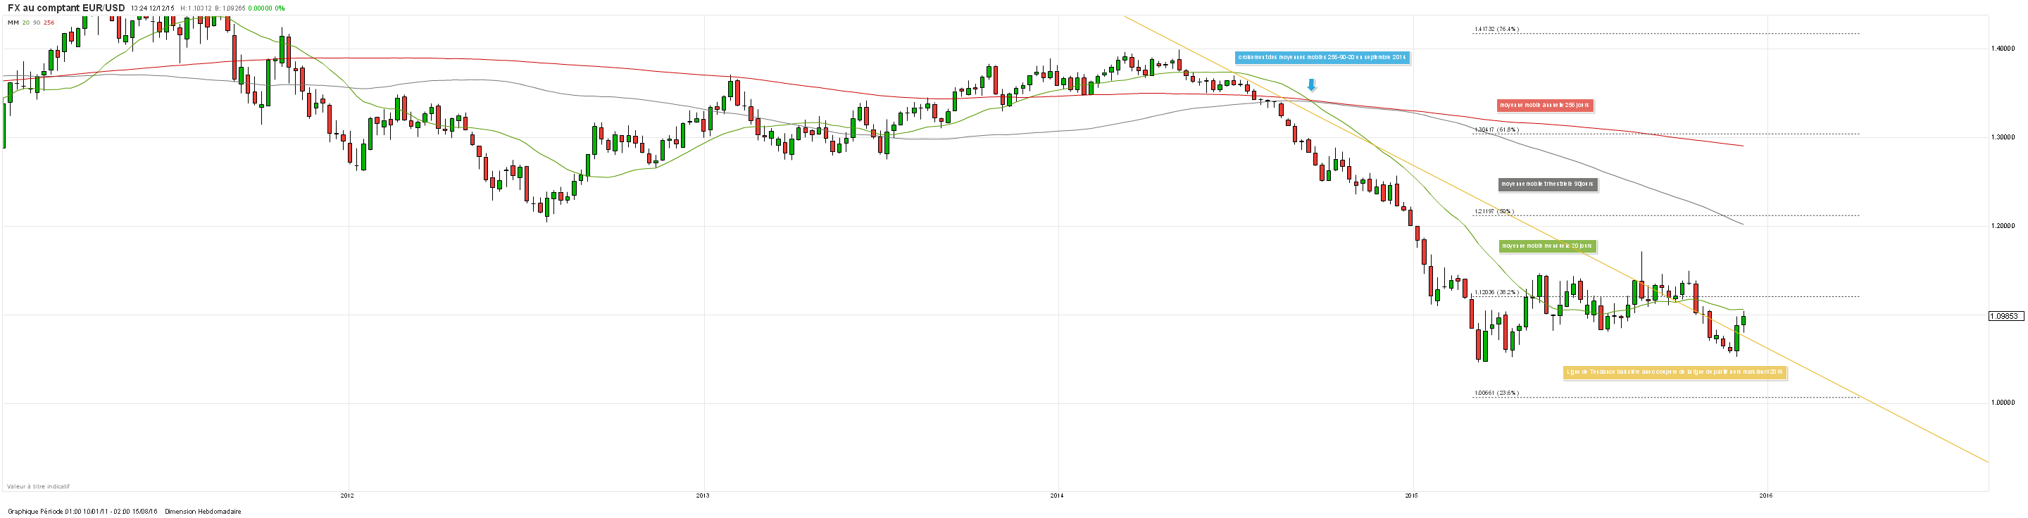Click the 38.2% Fibonacci level label
The image size is (2028, 518).
point(1496,292)
